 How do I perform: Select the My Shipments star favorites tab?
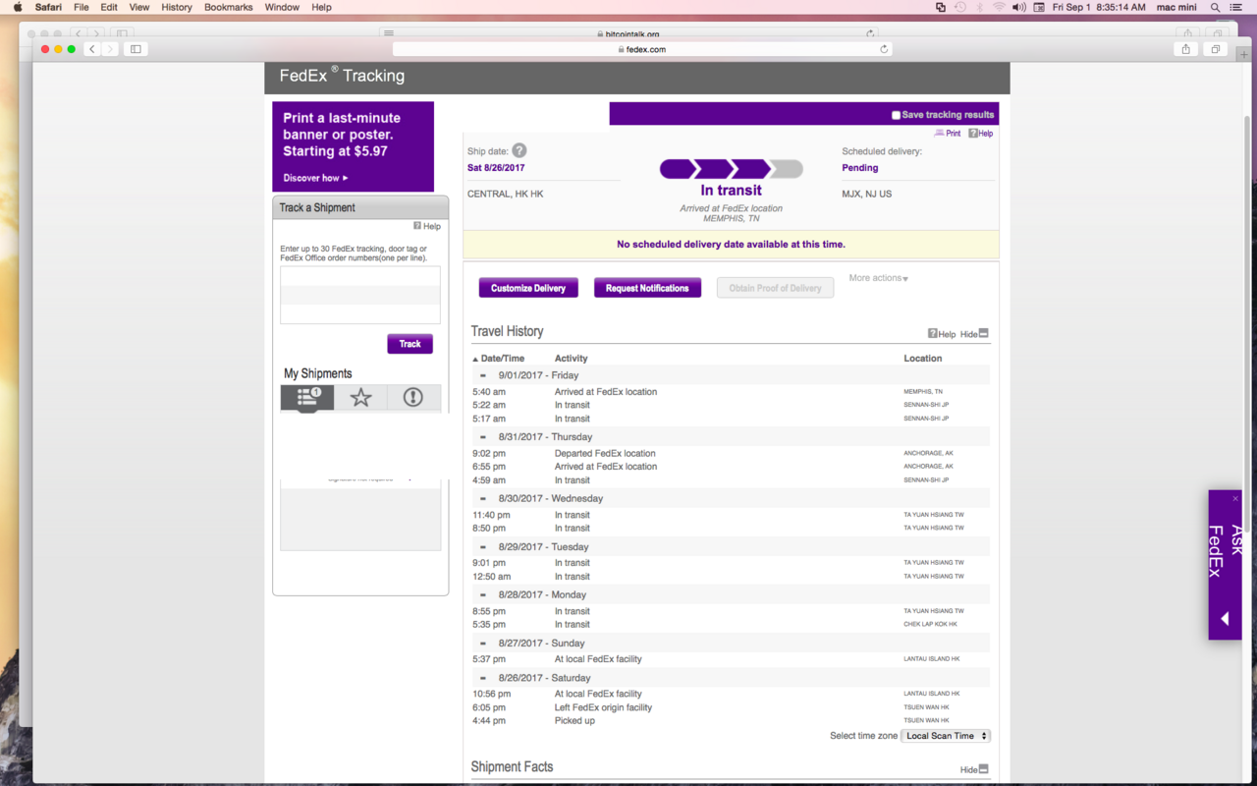pos(360,397)
